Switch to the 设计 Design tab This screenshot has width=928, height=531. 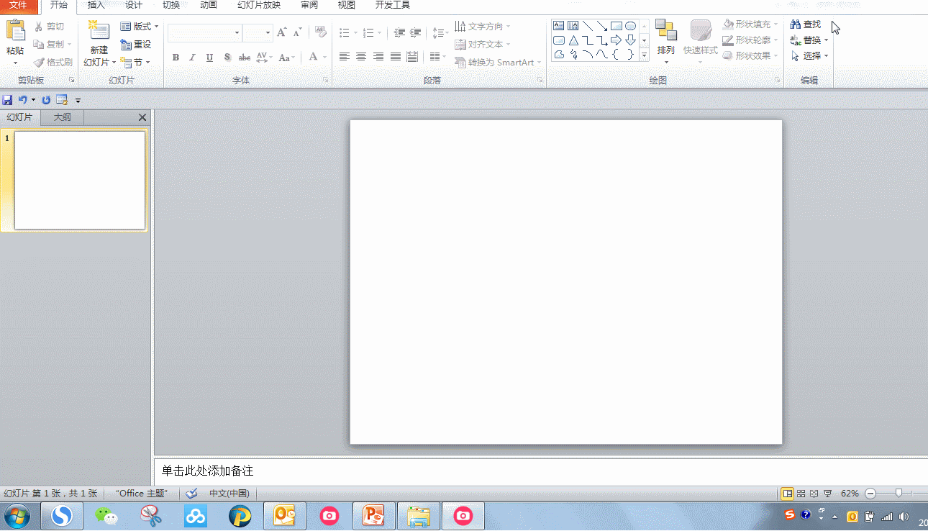tap(133, 5)
